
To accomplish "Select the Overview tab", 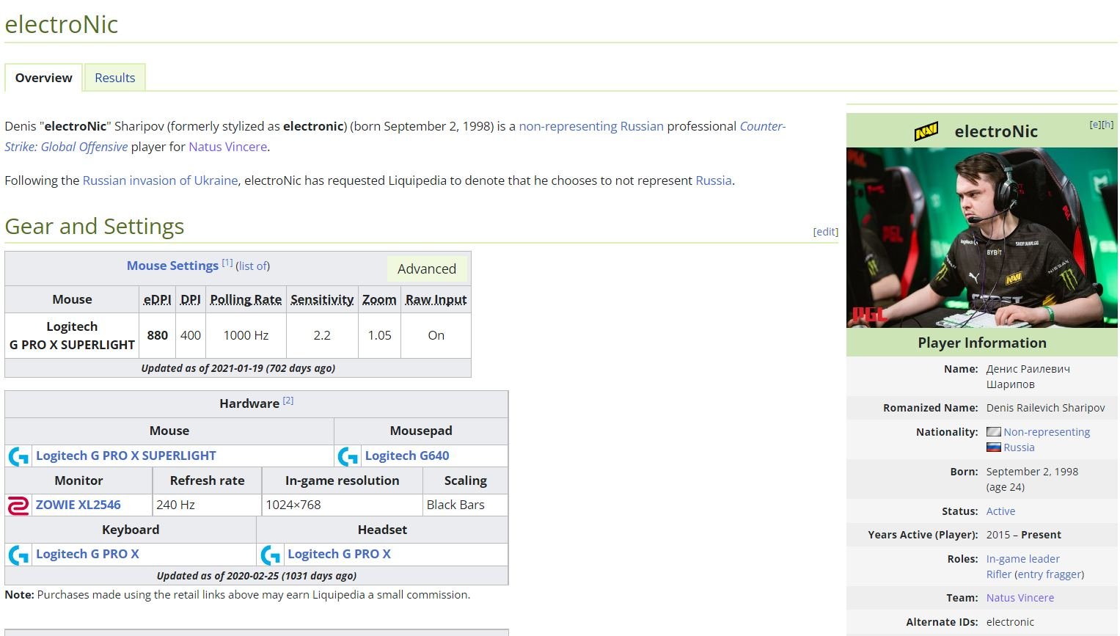I will click(44, 78).
